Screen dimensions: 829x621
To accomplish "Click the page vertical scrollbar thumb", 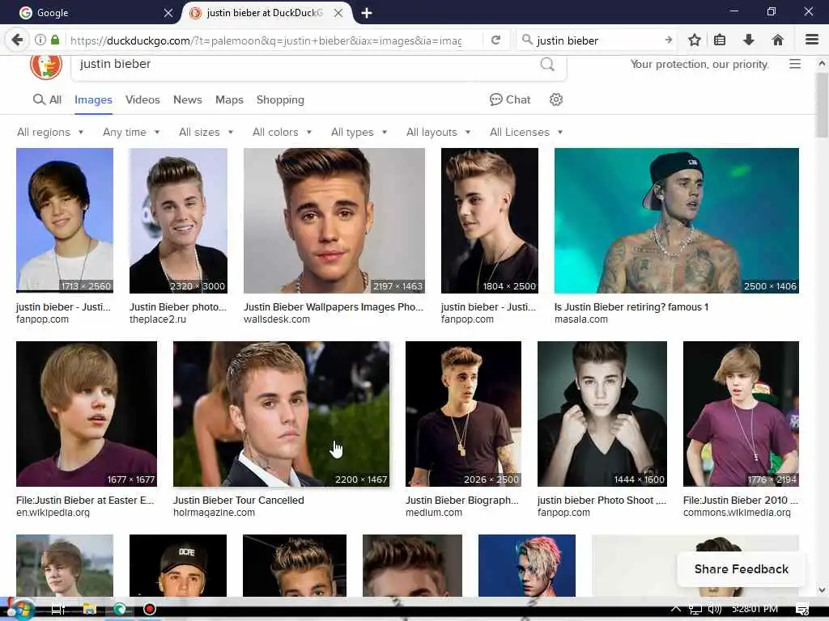I will point(821,106).
